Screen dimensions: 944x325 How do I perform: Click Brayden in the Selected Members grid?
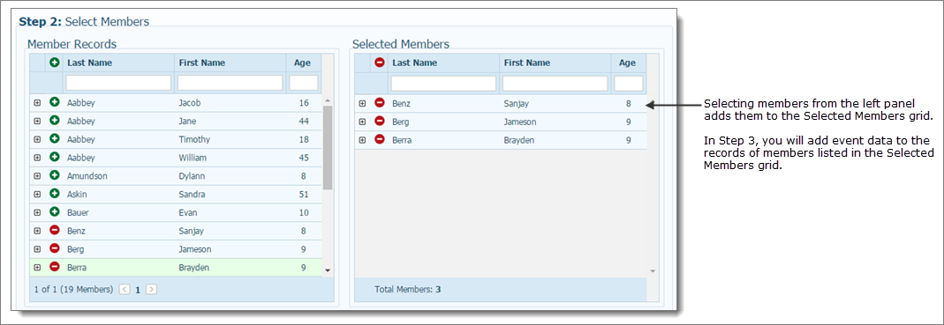pos(519,140)
